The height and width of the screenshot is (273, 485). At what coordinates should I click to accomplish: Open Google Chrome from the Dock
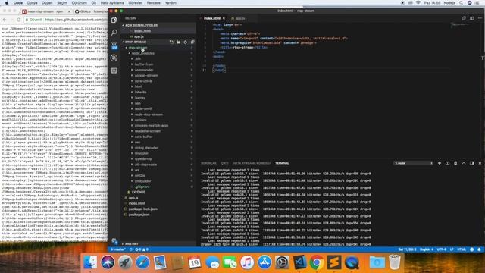click(317, 263)
